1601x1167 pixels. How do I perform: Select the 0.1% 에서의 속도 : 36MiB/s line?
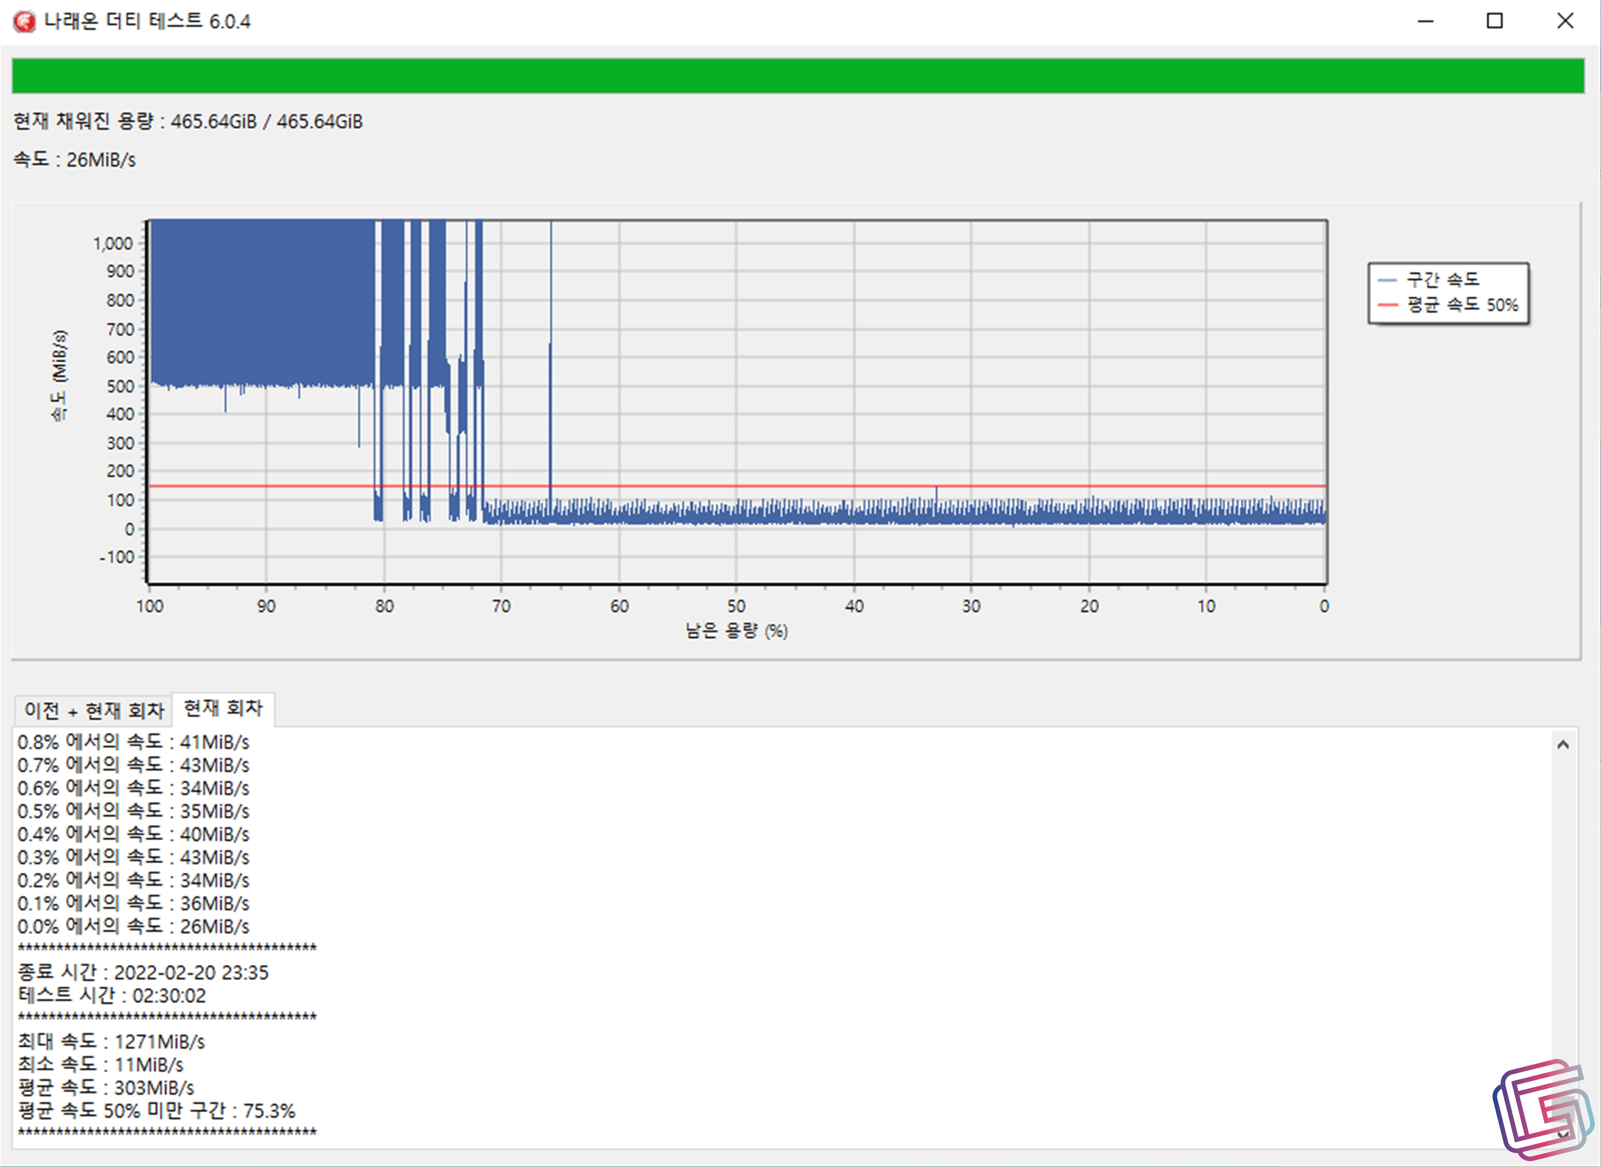134,903
